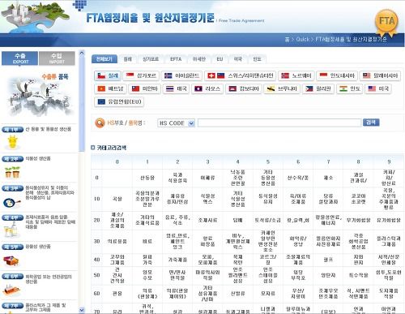Switch to the 싱가포르 tab
Screen dimensions: 405x314
(151, 59)
